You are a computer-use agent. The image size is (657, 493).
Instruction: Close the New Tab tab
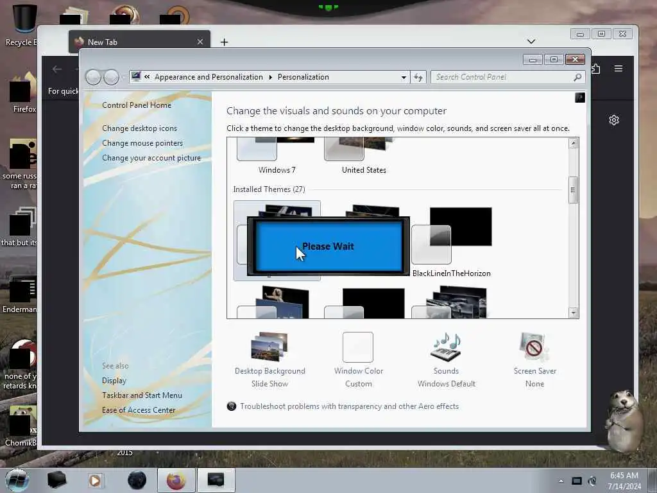[200, 42]
